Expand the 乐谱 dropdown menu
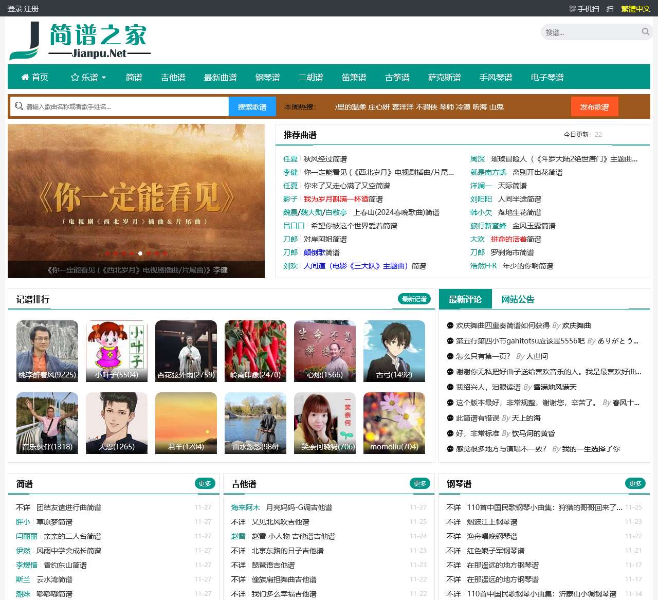The height and width of the screenshot is (600, 658). (88, 77)
